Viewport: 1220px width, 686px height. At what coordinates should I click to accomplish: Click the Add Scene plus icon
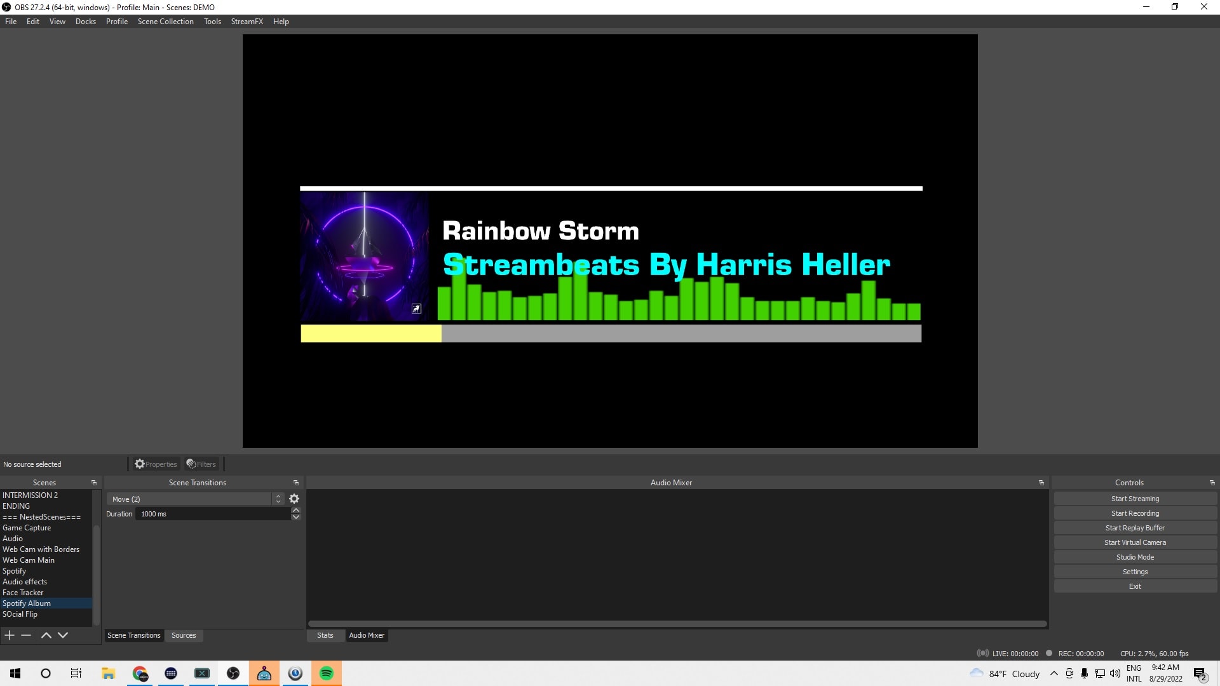click(x=10, y=635)
